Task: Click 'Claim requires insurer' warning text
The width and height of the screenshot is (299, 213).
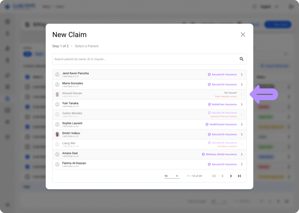Action: (226, 97)
